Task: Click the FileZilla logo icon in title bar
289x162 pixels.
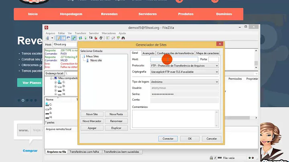Action: tap(47, 28)
